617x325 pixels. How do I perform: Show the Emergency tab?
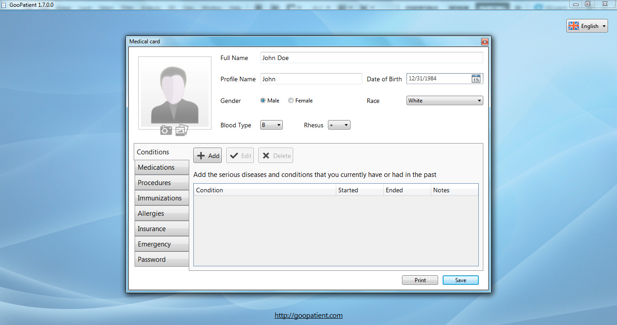tap(161, 244)
